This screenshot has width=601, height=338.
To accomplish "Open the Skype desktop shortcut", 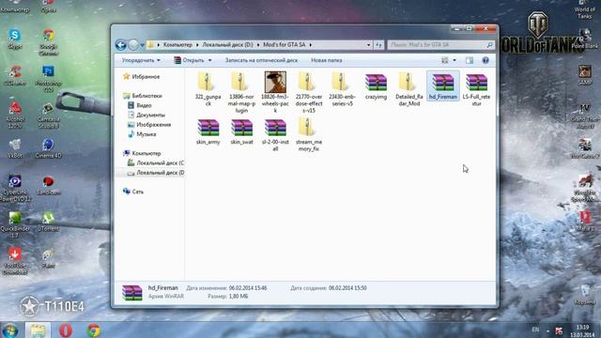I will 15,39.
